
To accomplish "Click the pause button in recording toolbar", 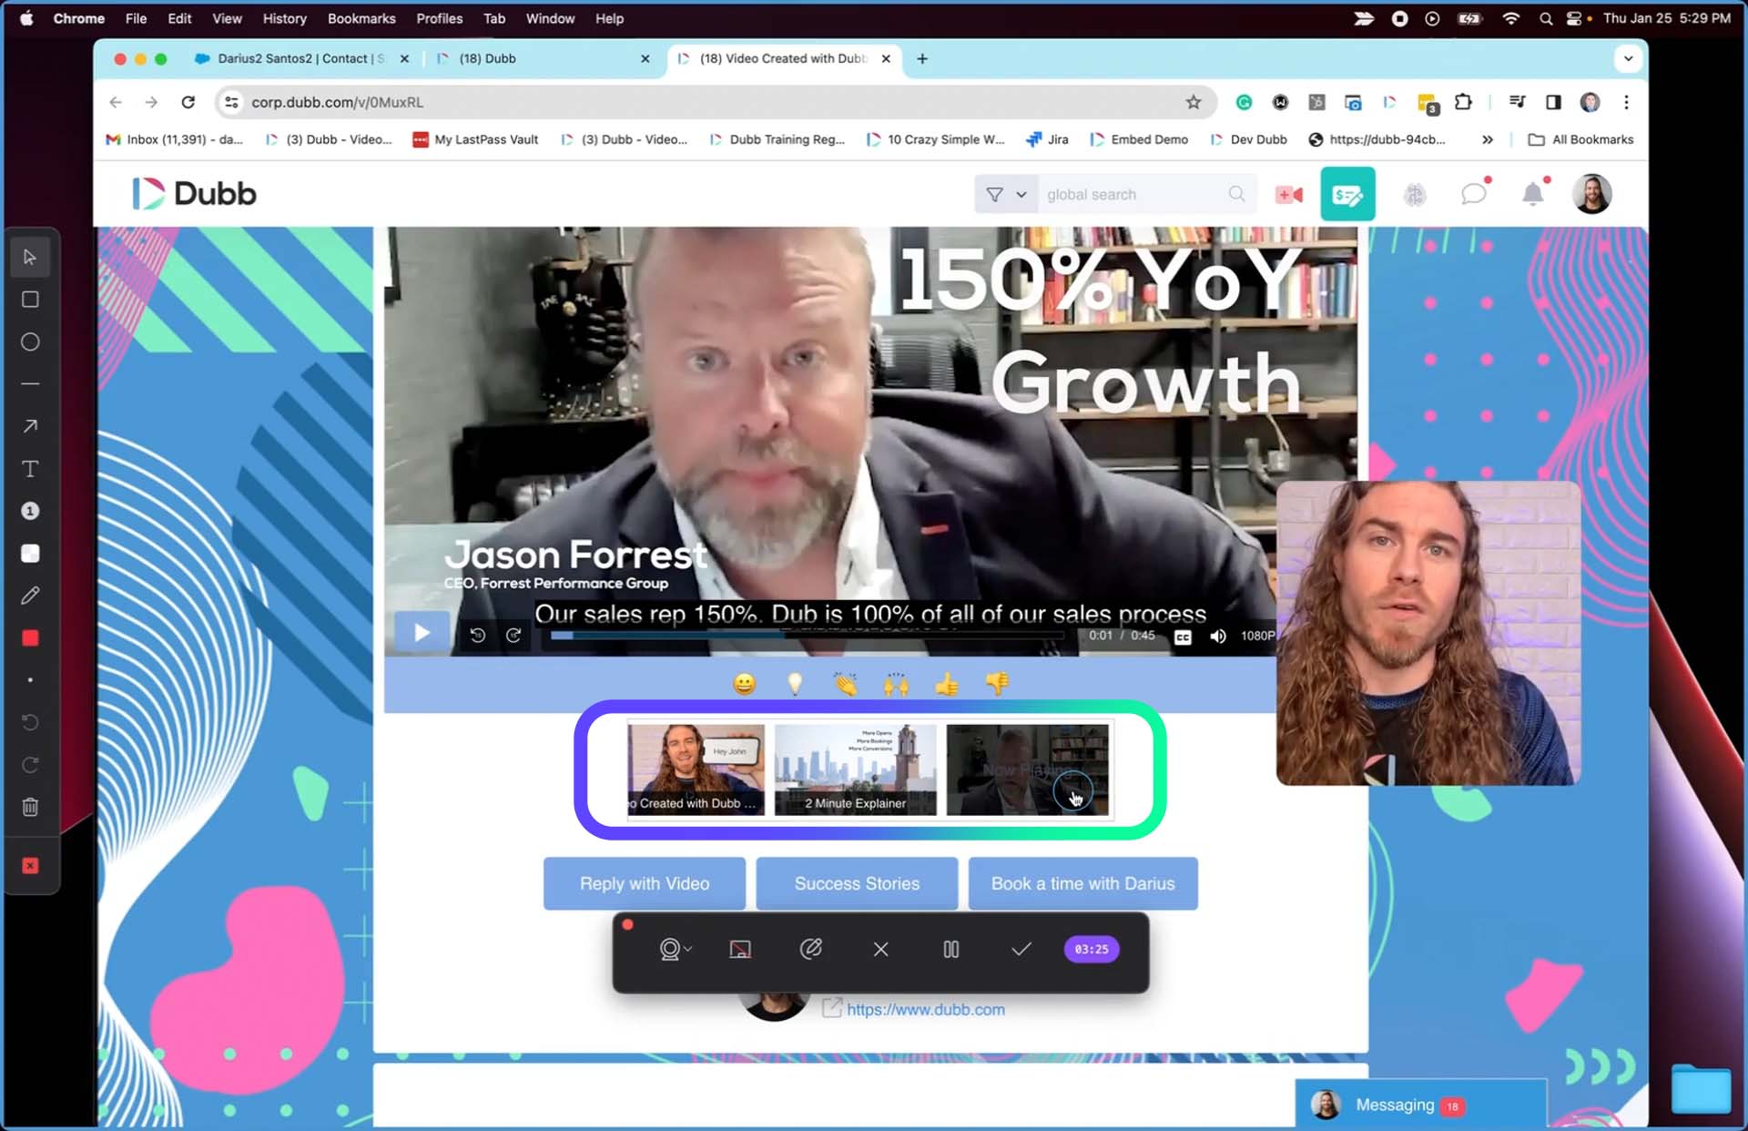I will click(950, 949).
